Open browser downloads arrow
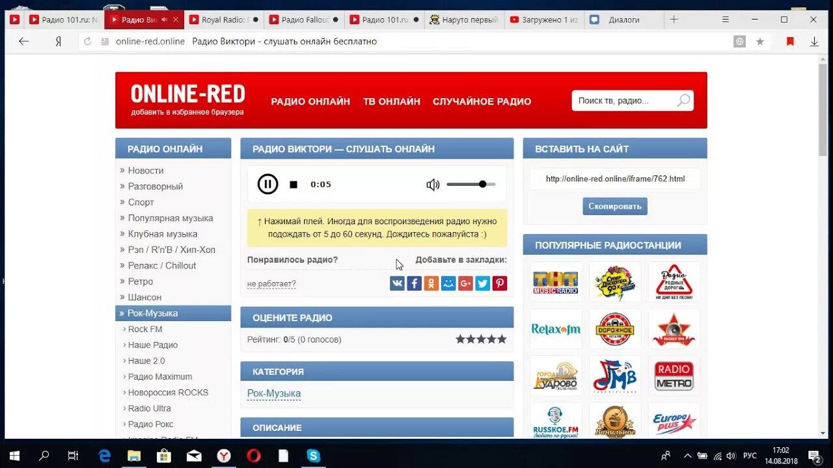Viewport: 833px width, 468px height. [814, 42]
